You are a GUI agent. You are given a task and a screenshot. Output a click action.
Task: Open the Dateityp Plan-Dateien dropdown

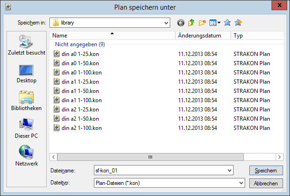pos(169,183)
